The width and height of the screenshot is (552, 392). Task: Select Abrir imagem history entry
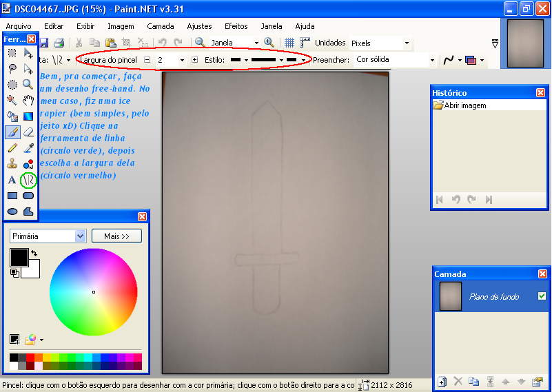click(x=464, y=105)
